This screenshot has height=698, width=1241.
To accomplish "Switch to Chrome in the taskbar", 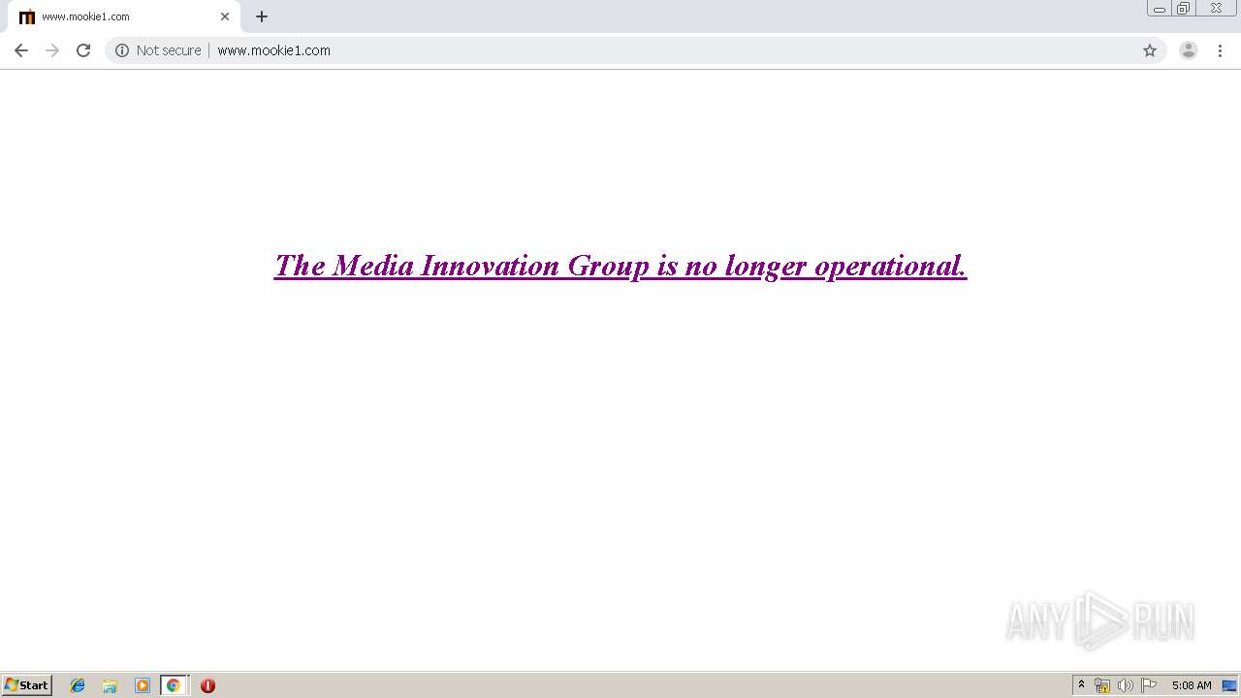I will [174, 685].
